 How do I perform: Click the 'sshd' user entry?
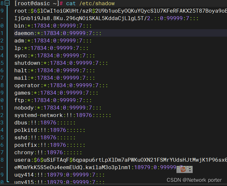click(x=45, y=138)
